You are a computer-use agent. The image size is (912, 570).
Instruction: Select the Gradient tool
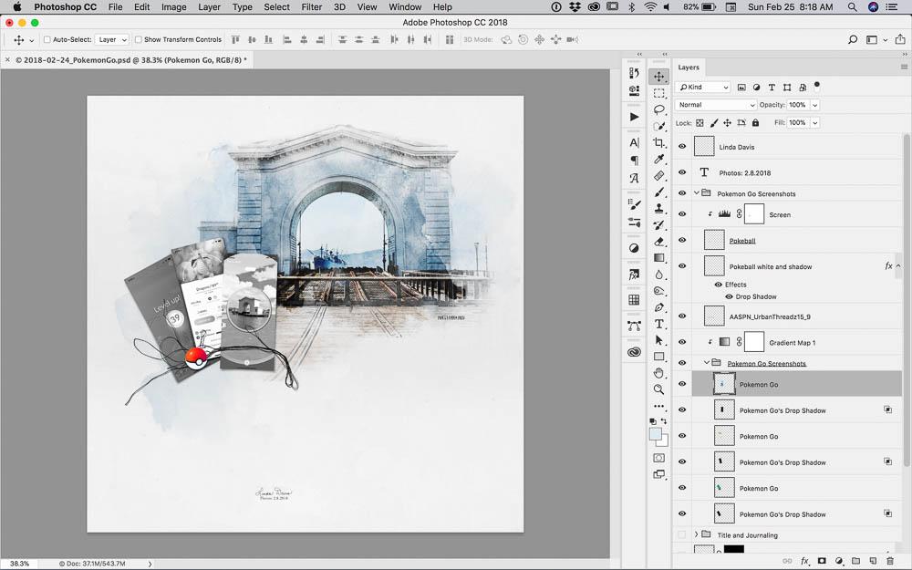pos(658,258)
